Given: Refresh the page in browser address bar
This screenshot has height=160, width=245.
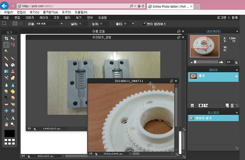Looking at the screenshot, I should (143, 6).
